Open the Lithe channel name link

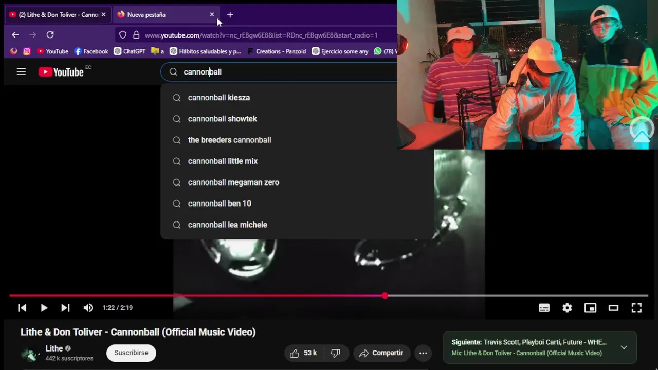point(54,348)
